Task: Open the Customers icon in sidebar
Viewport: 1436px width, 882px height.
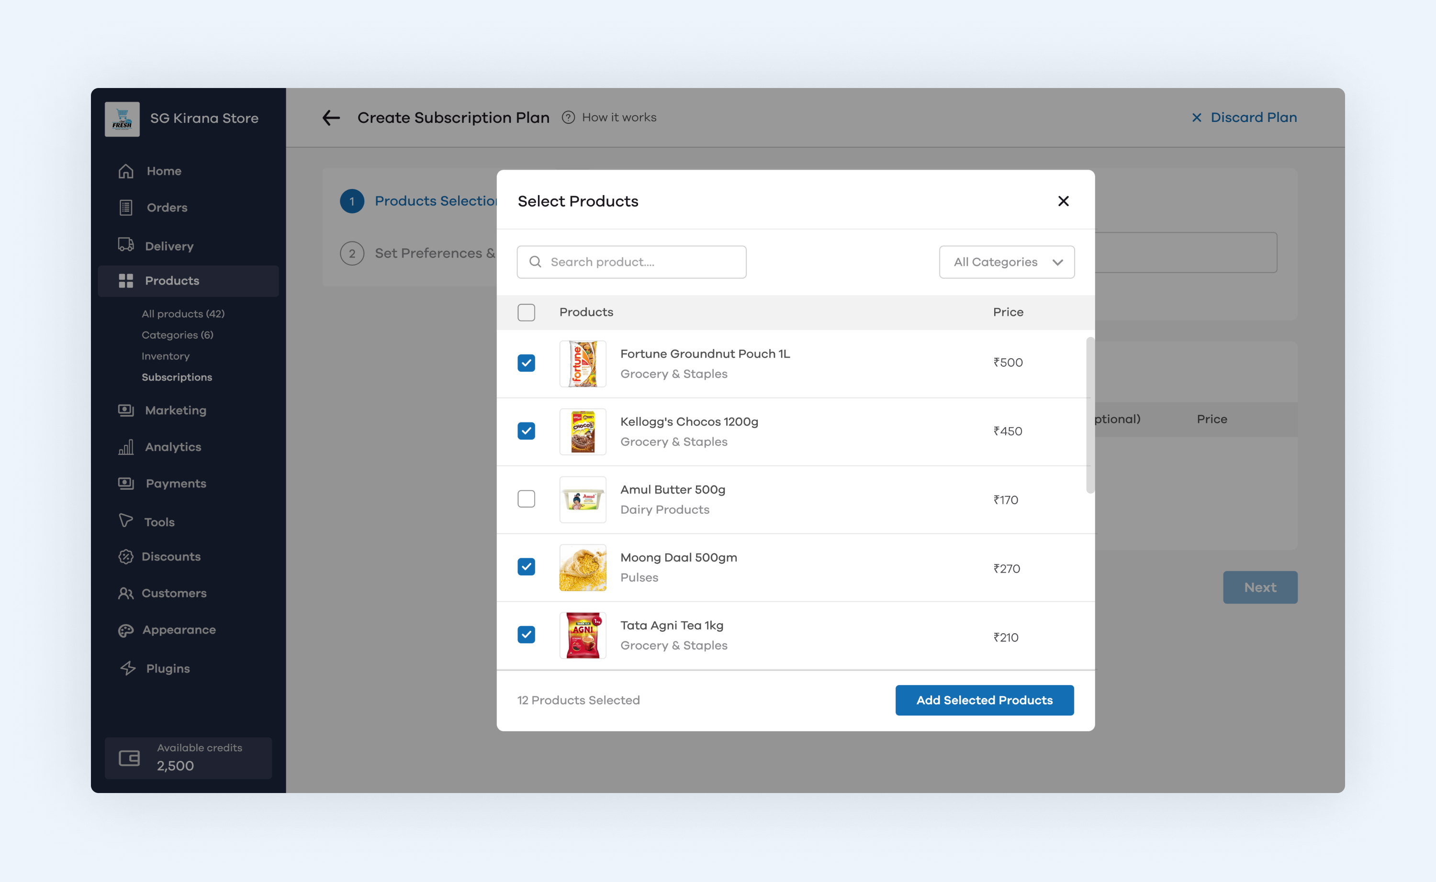Action: [125, 593]
